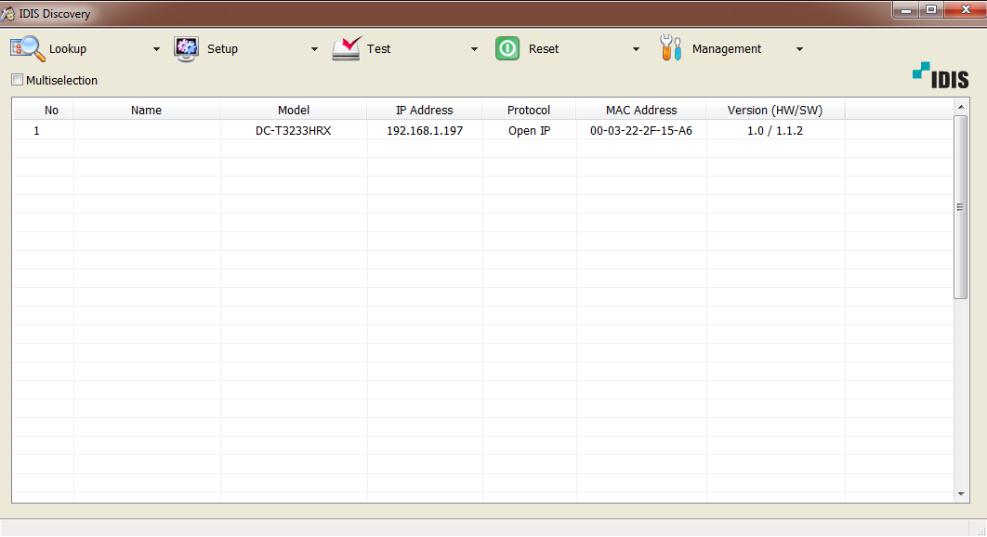987x537 pixels.
Task: Open the Test menu label
Action: tap(378, 49)
